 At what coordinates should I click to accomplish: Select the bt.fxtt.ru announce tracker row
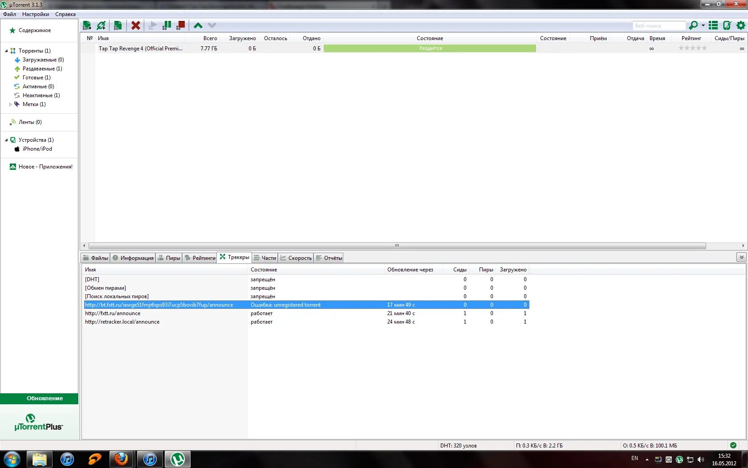(x=306, y=305)
